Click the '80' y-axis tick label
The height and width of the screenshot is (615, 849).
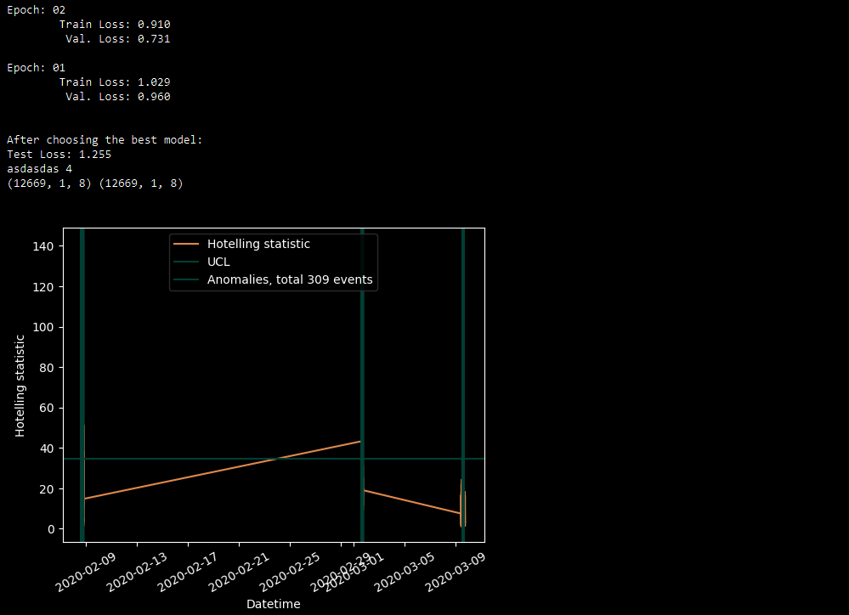47,368
